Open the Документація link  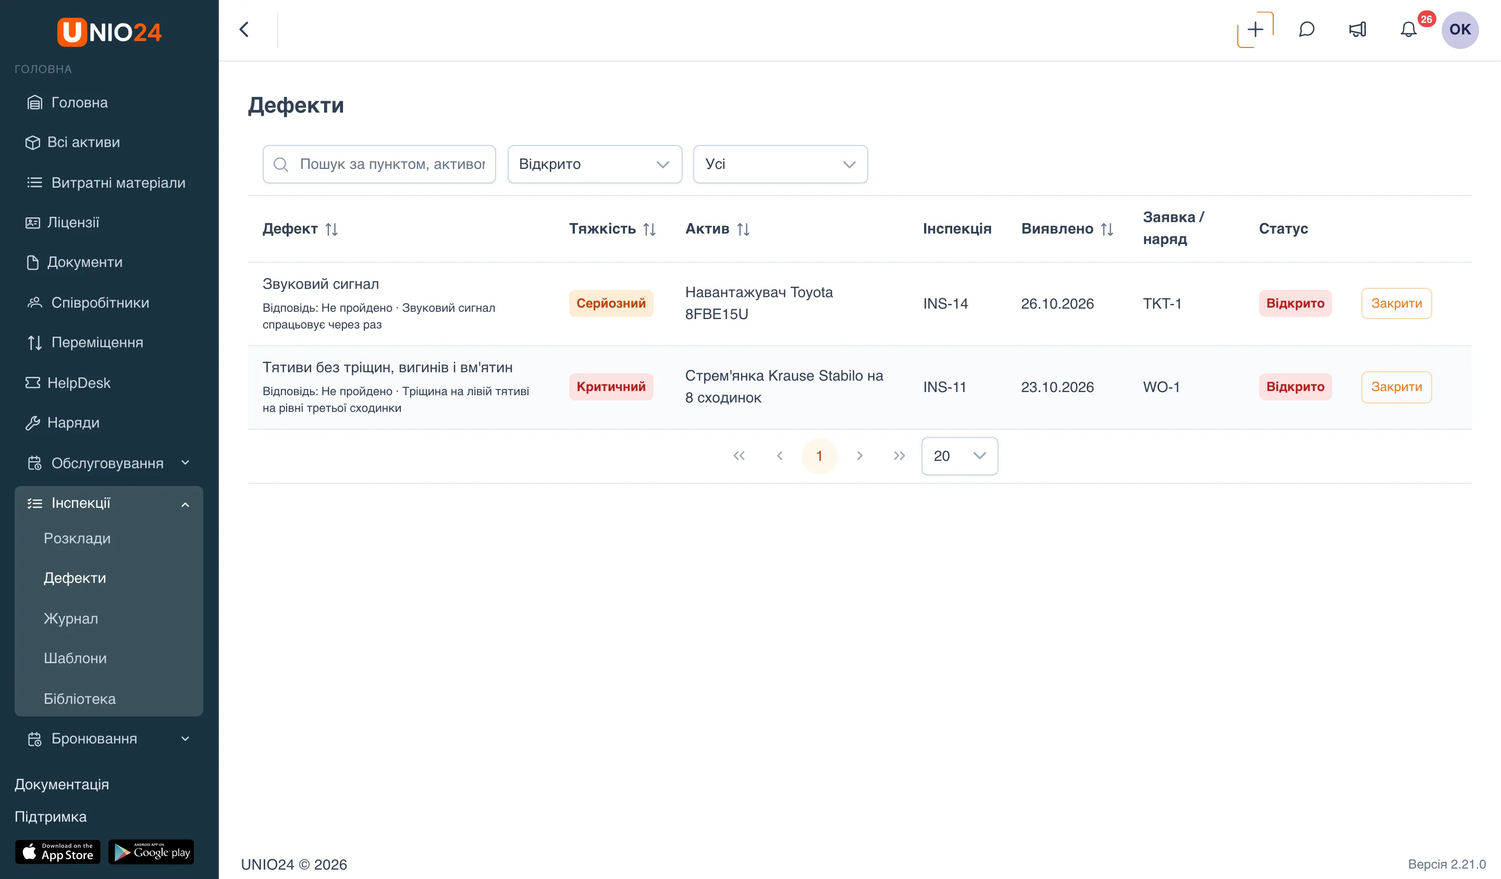[62, 784]
